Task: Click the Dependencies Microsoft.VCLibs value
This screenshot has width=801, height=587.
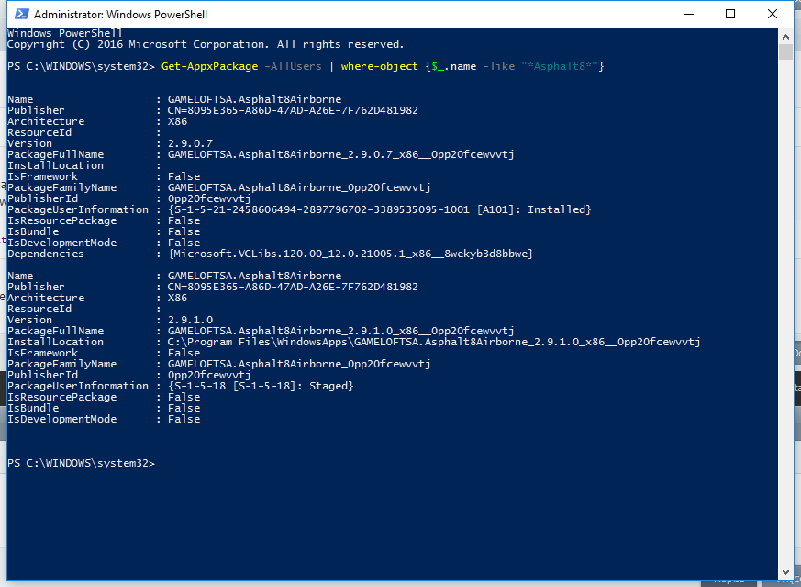Action: 350,254
